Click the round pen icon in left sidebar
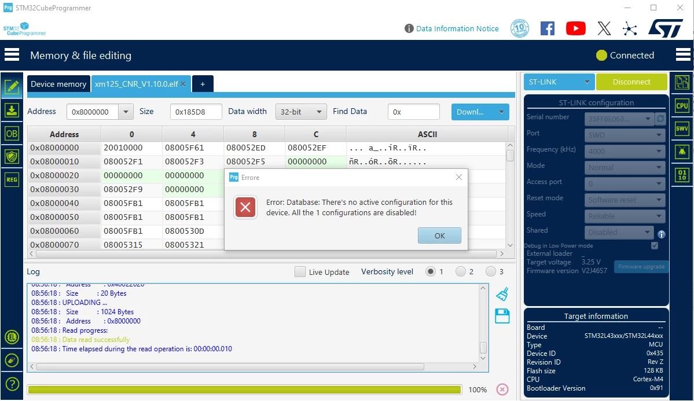Viewport: 694px width, 401px height. 12,360
